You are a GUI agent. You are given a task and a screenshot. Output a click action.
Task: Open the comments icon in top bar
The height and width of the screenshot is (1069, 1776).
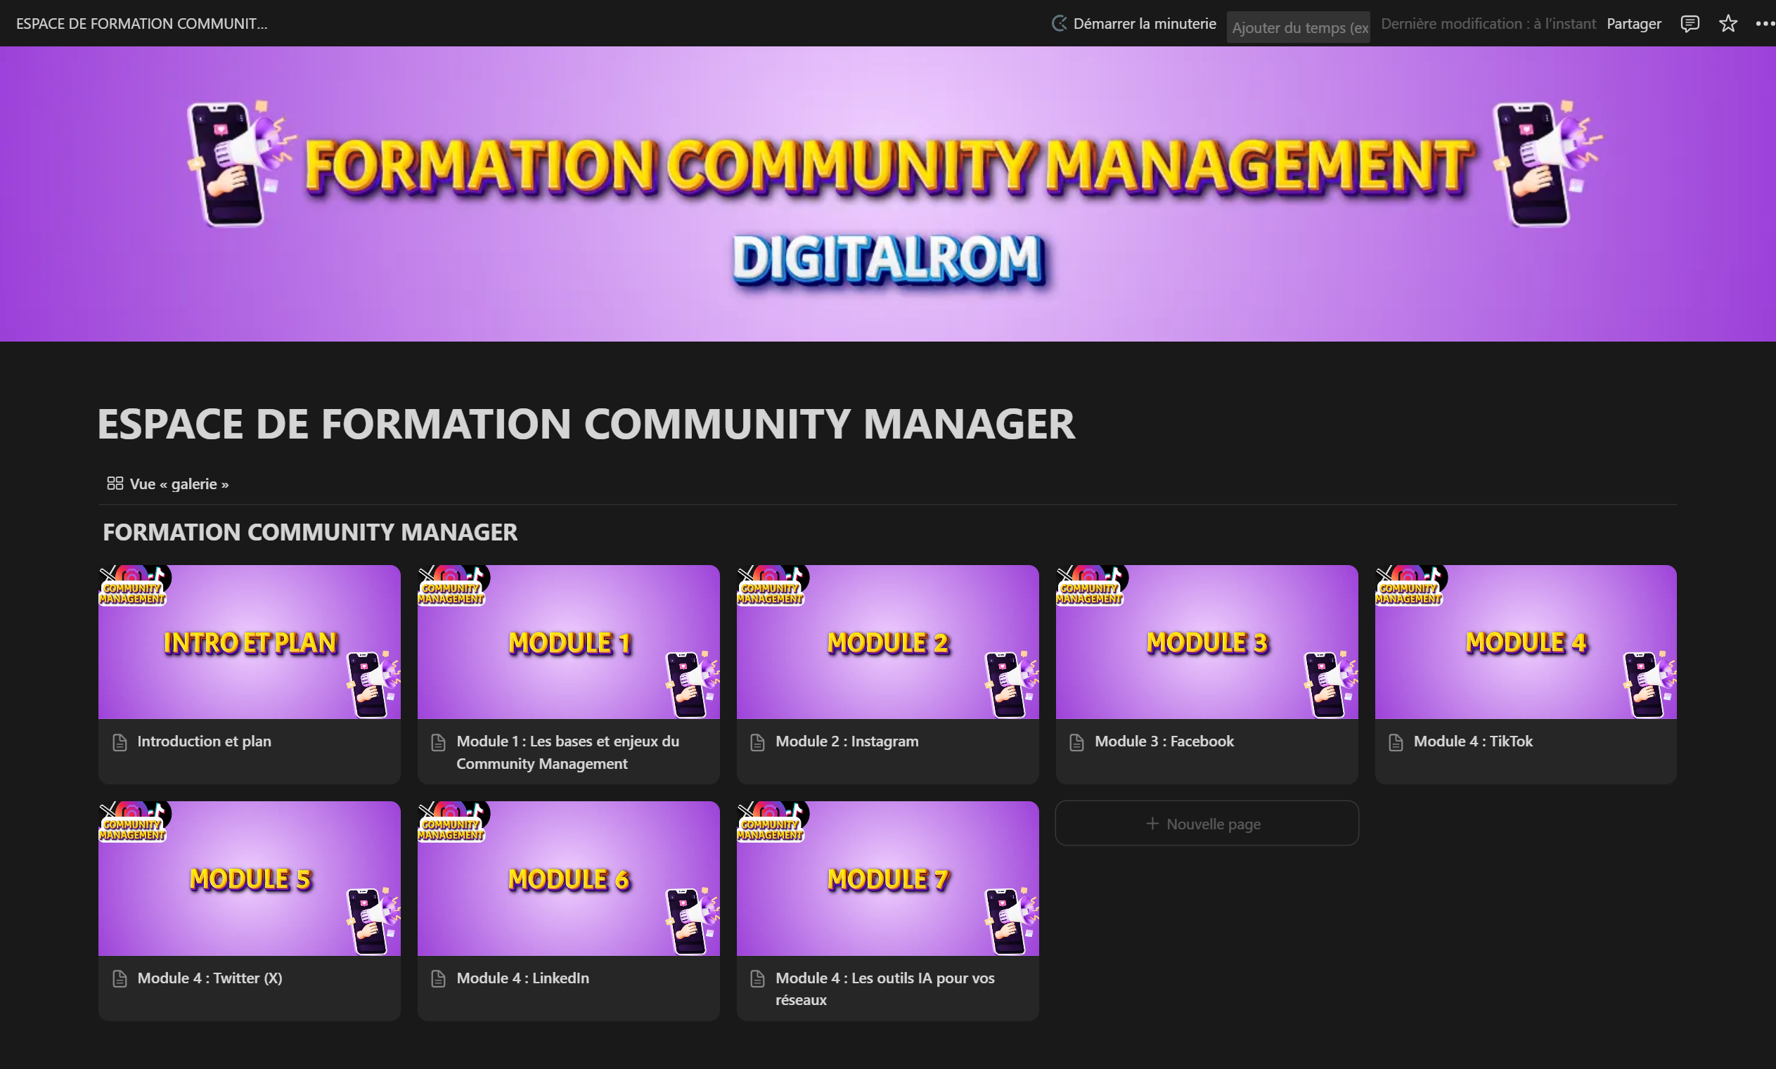1690,24
